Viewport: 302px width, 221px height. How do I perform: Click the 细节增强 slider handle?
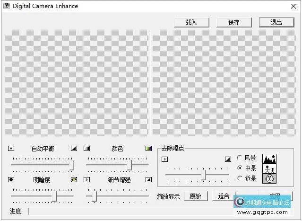94,196
